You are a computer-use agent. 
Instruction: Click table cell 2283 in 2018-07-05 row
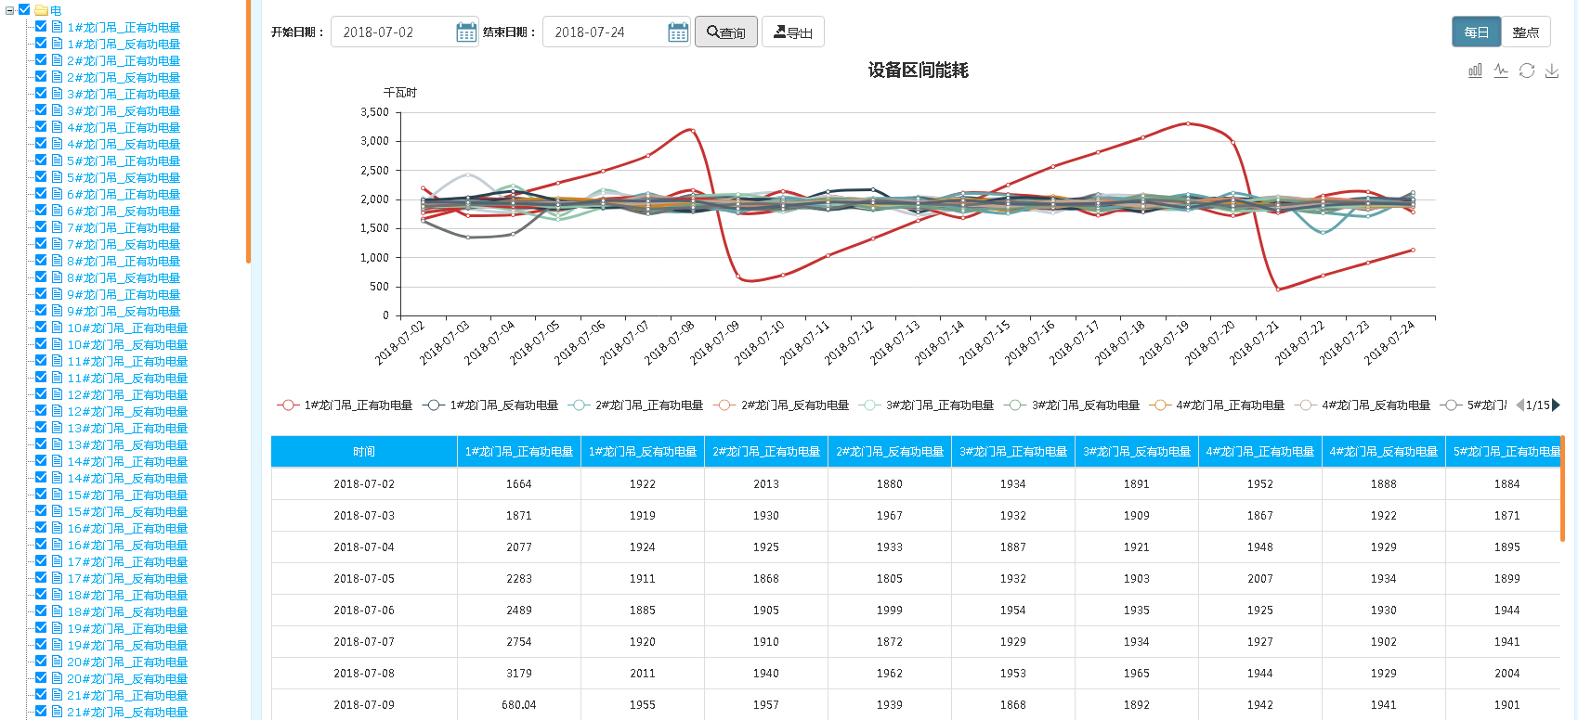(519, 579)
